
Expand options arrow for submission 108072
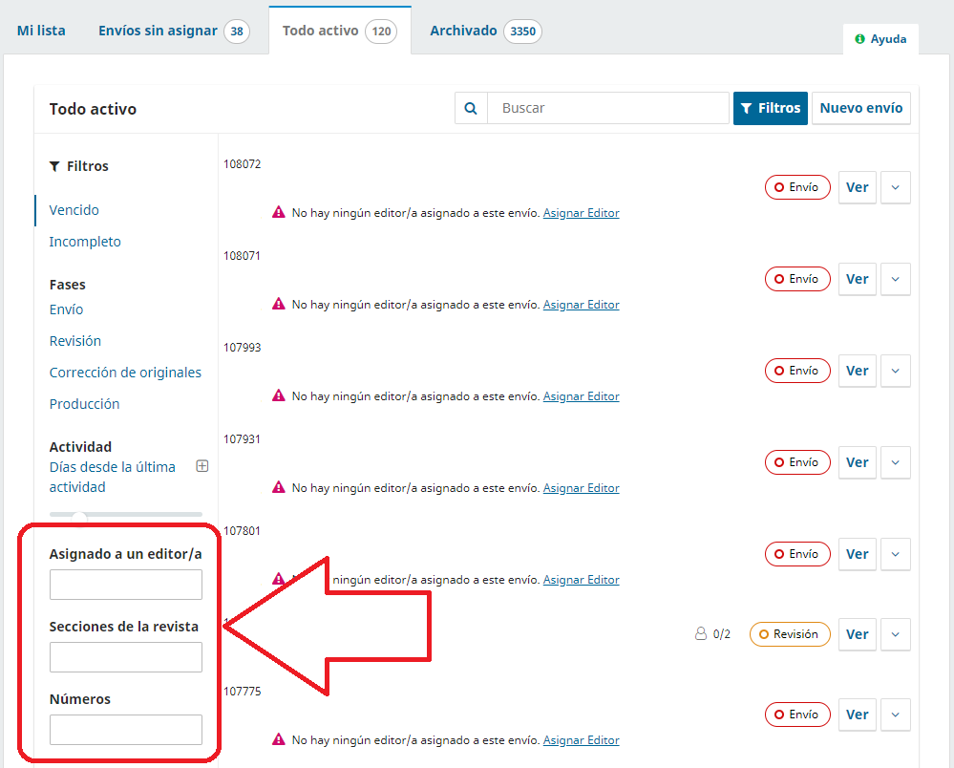[x=895, y=187]
